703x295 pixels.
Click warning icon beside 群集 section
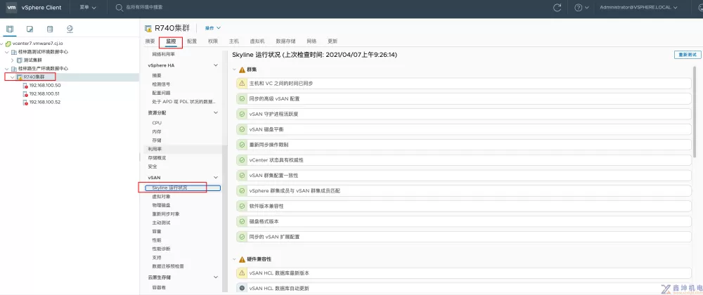pyautogui.click(x=242, y=70)
